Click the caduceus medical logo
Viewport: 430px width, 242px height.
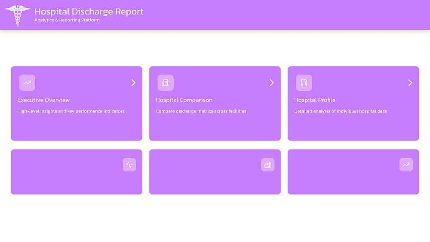point(18,15)
